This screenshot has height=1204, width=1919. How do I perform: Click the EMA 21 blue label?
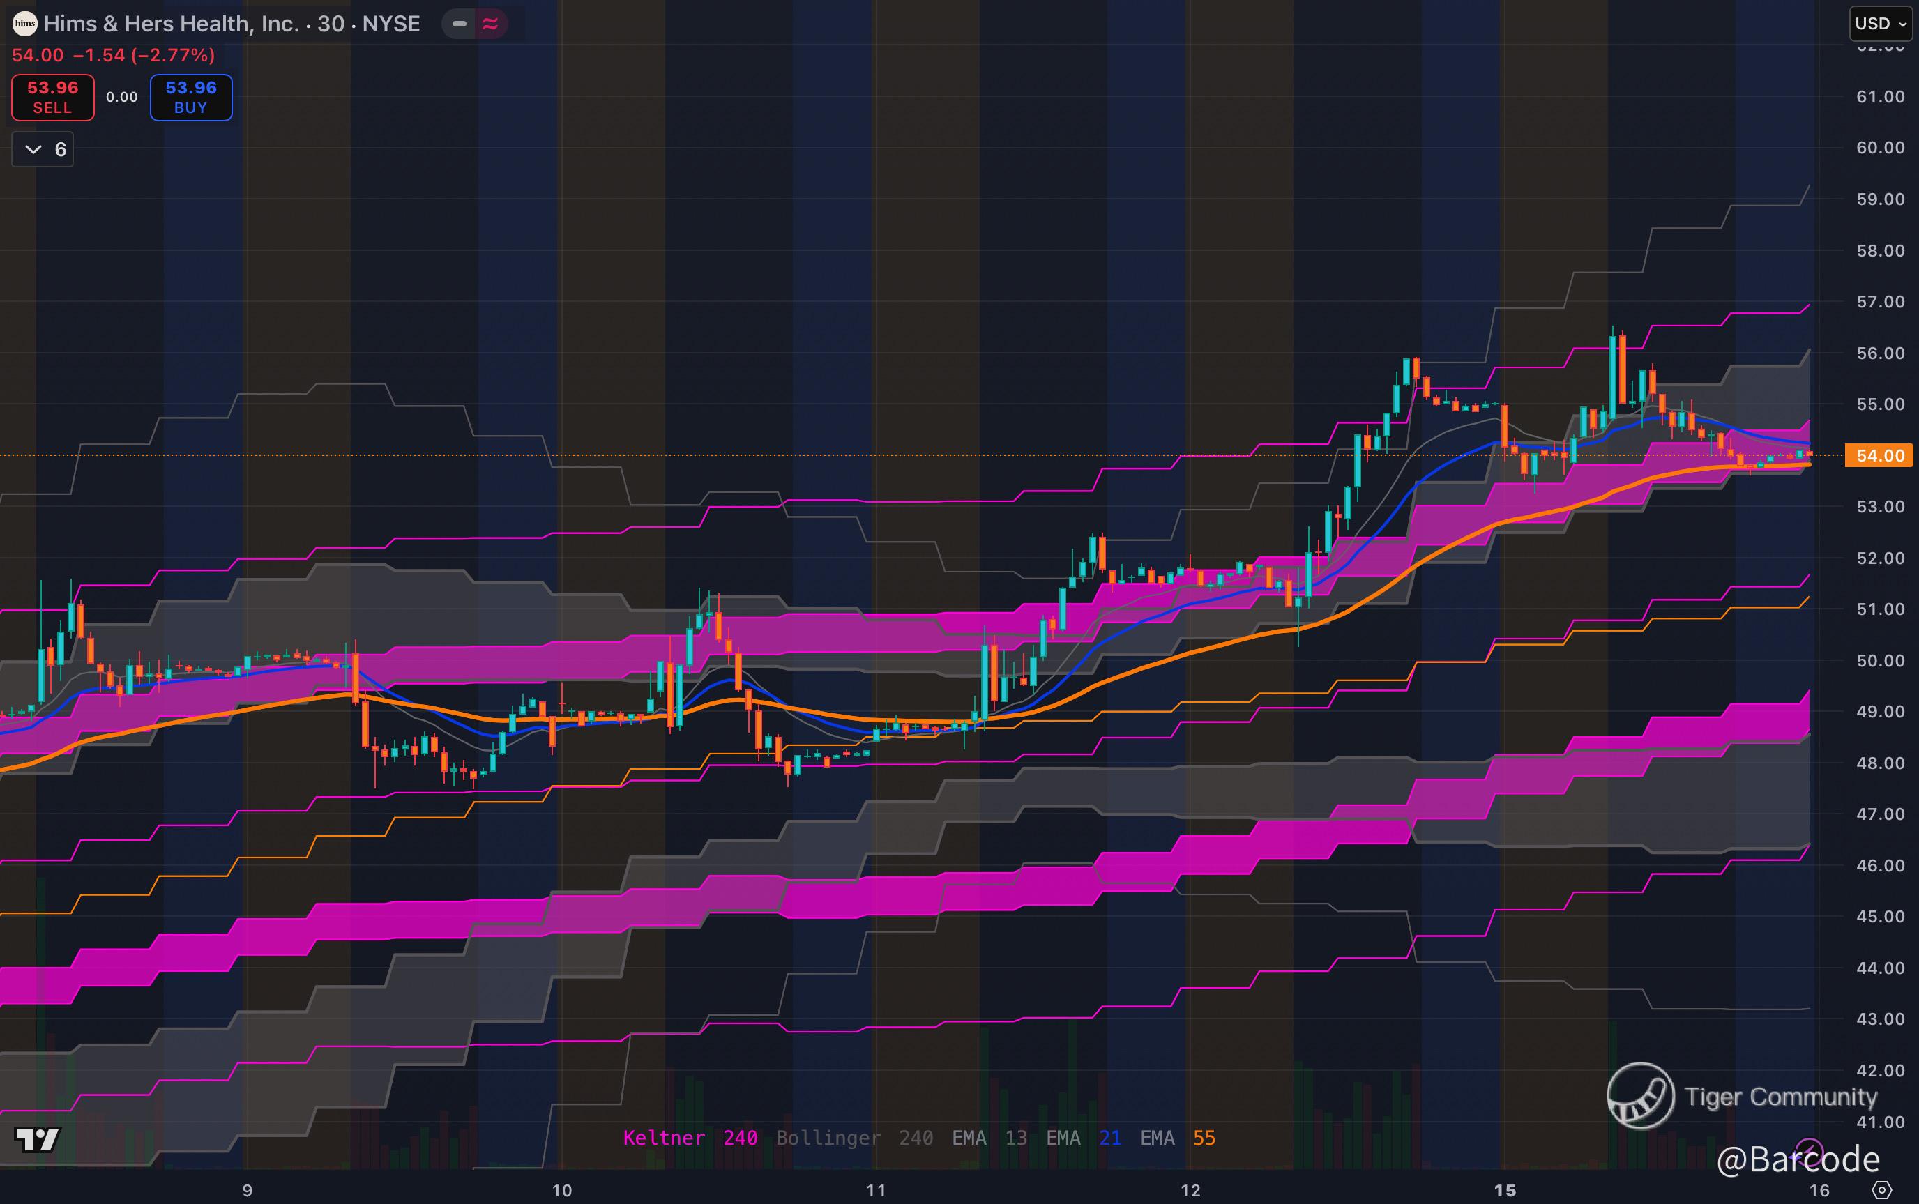pyautogui.click(x=1084, y=1138)
